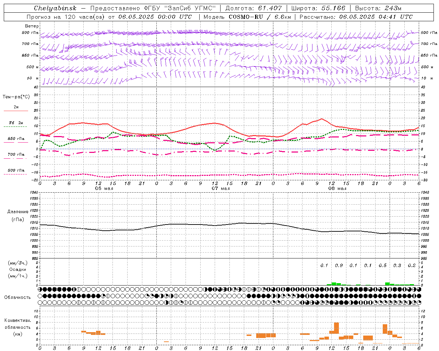Click the 'Долгота: 61.407' longitude value
Screen dimensions: 439x351
pos(253,8)
